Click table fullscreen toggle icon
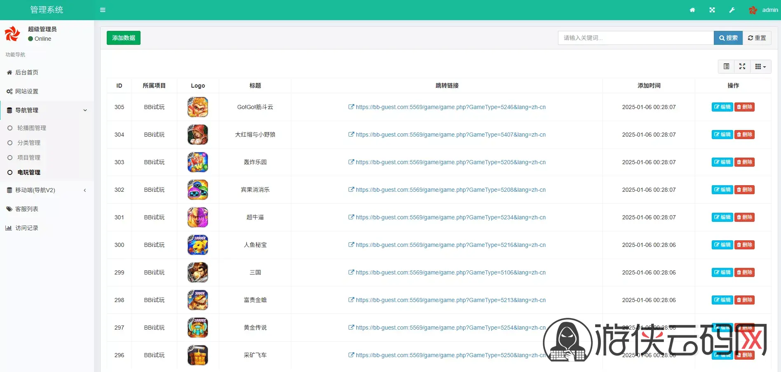Image resolution: width=781 pixels, height=372 pixels. point(742,67)
